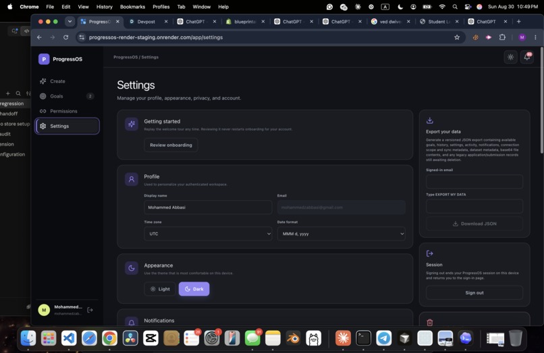Click the Type EXPORT MY DATA field
The image size is (544, 353).
point(474,206)
